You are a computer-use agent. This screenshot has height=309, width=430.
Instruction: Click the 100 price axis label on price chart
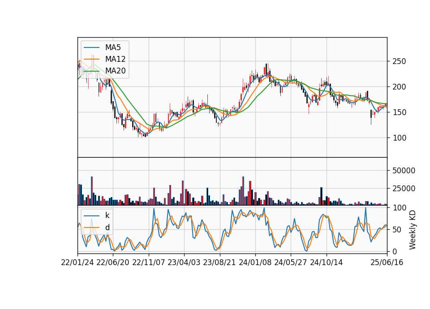pos(399,138)
